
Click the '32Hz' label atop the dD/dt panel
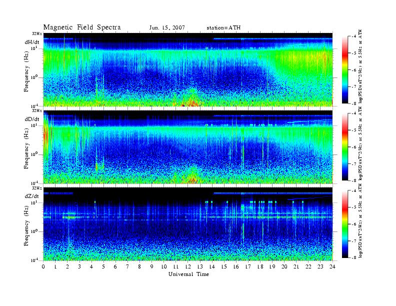[x=37, y=110]
